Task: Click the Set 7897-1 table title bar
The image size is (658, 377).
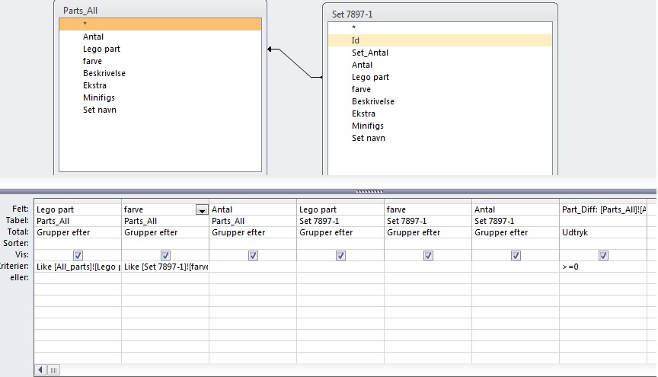Action: (x=439, y=13)
